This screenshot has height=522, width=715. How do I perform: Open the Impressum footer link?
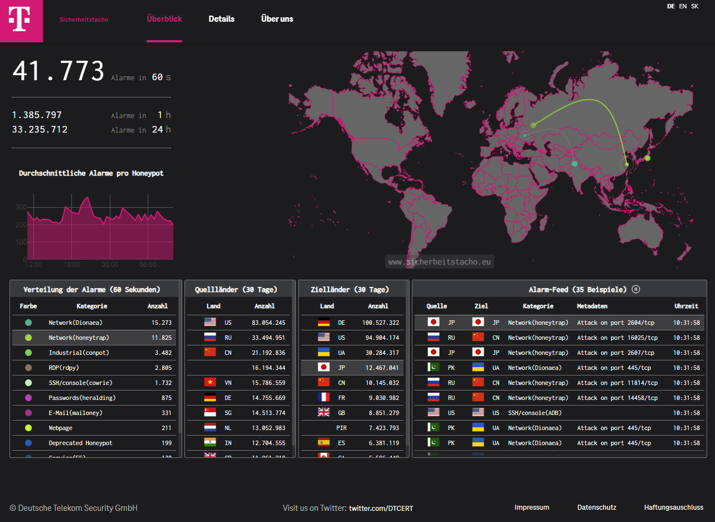pos(532,508)
